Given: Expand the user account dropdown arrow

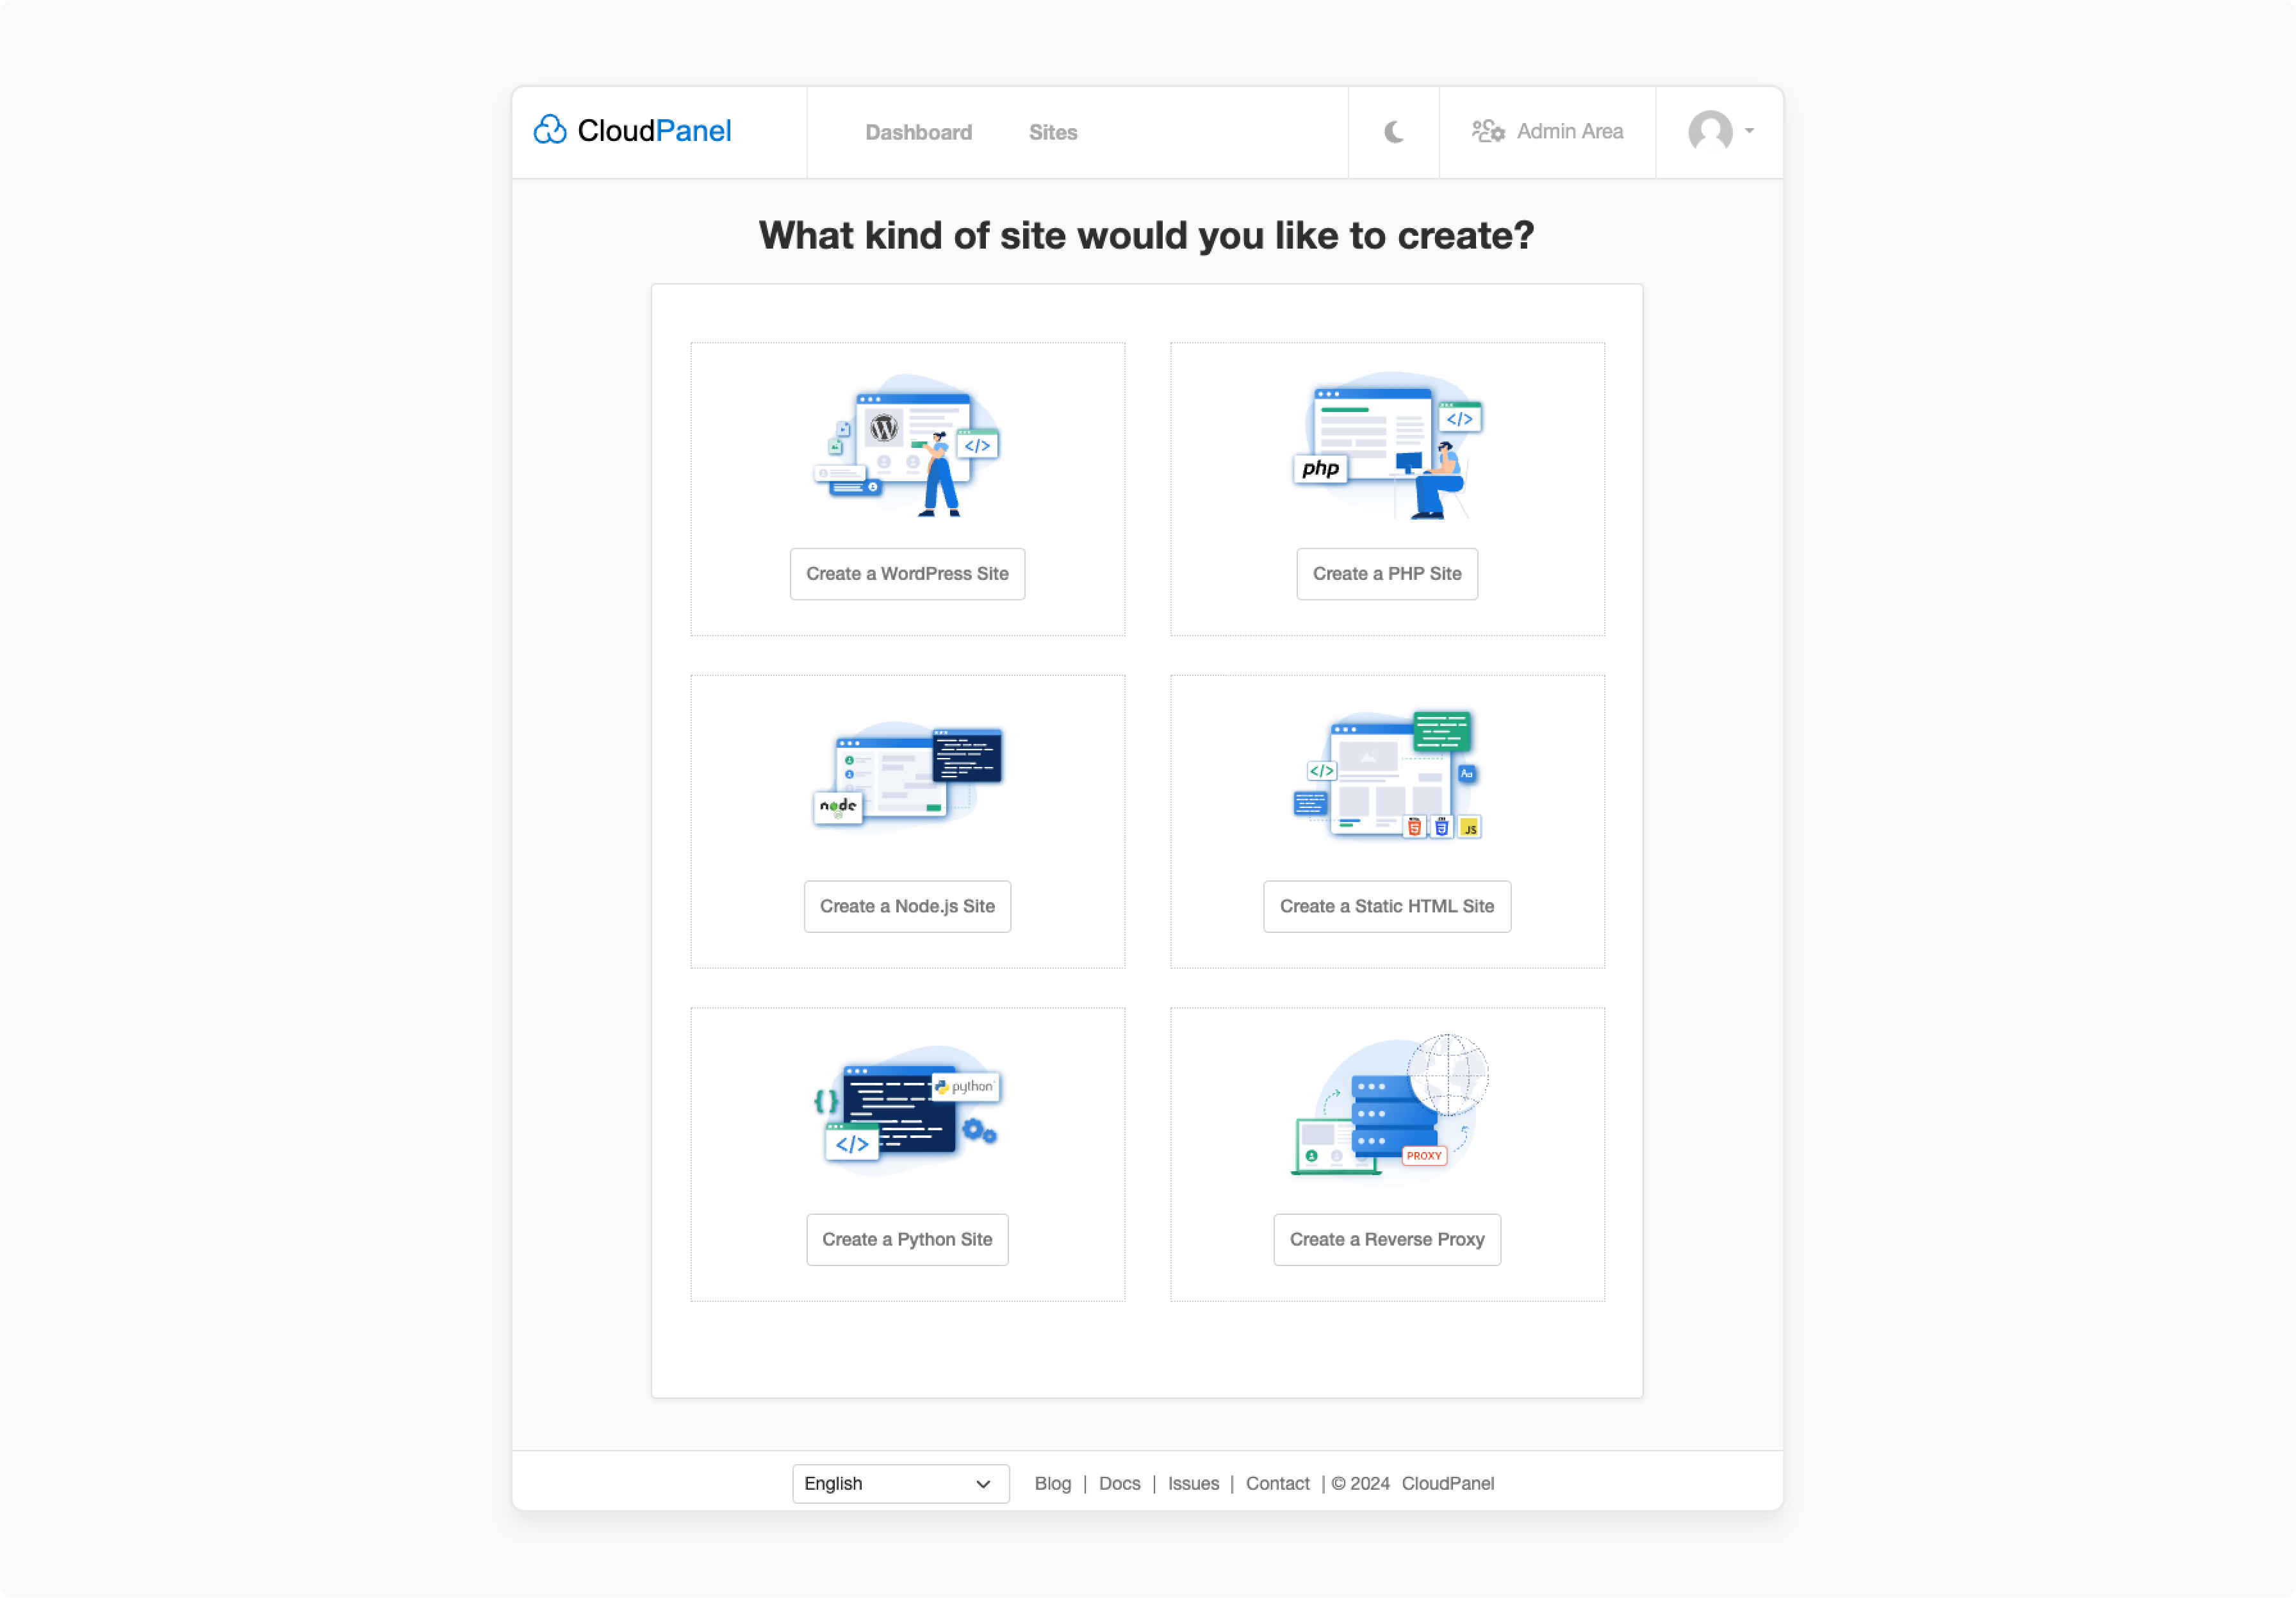Looking at the screenshot, I should [1749, 131].
